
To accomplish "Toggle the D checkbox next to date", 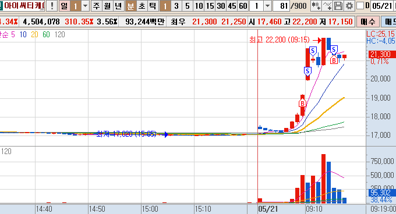I will coord(360,6).
